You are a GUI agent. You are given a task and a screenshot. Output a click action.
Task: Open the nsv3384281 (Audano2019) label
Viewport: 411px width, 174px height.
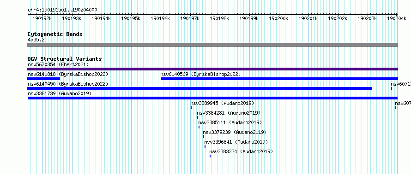point(229,113)
